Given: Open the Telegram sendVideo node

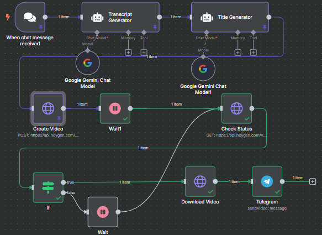Looking at the screenshot, I should click(267, 181).
